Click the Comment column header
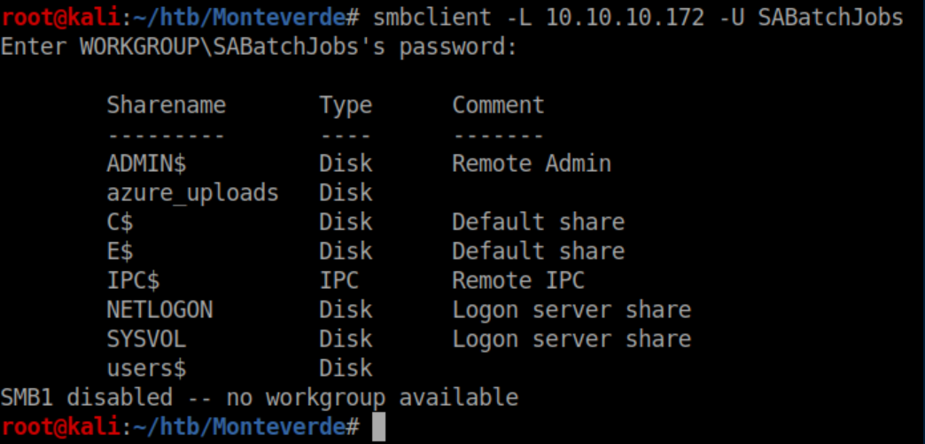This screenshot has width=925, height=444. click(x=498, y=105)
